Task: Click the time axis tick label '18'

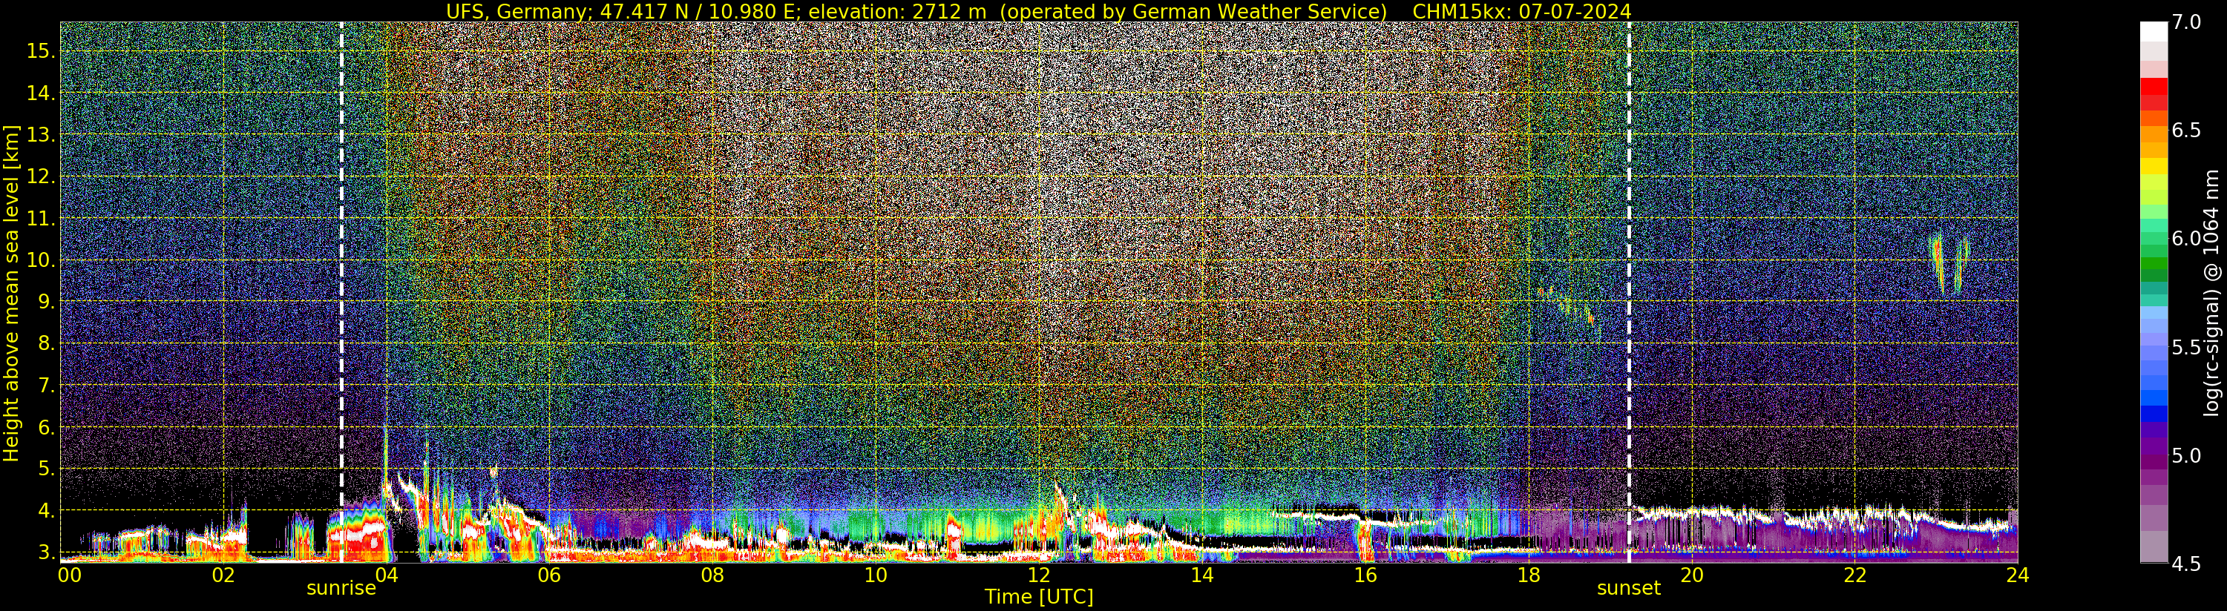Action: click(x=1528, y=575)
